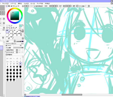Open the フィルタ menu
Screen dimensions: 113x97
point(26,4)
